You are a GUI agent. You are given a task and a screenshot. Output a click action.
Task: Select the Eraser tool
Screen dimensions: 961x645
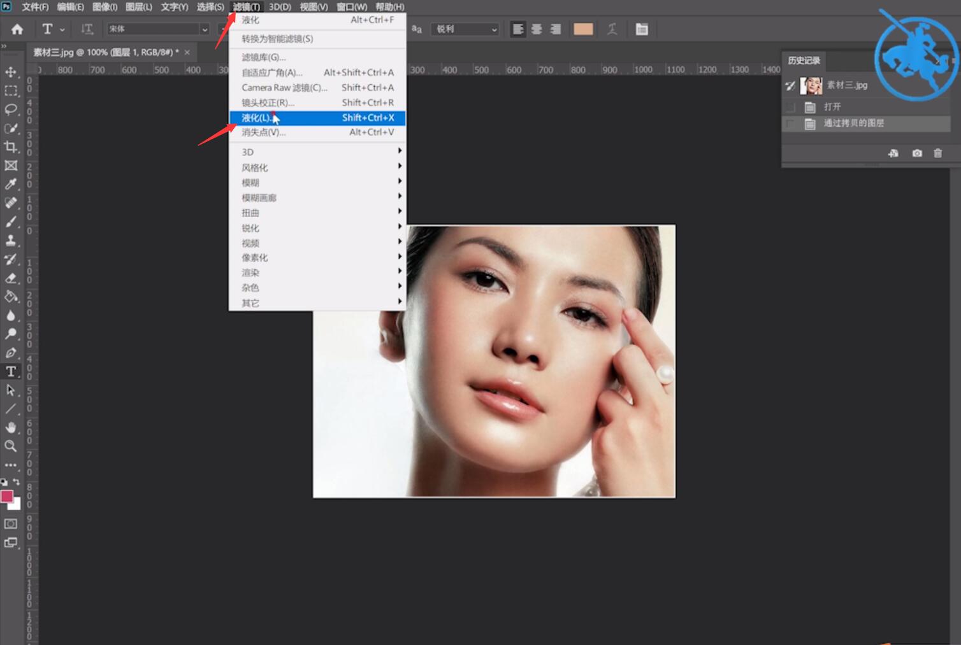click(x=11, y=278)
